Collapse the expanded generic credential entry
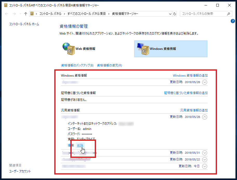The width and height of the screenshot is (237, 180). [205, 117]
